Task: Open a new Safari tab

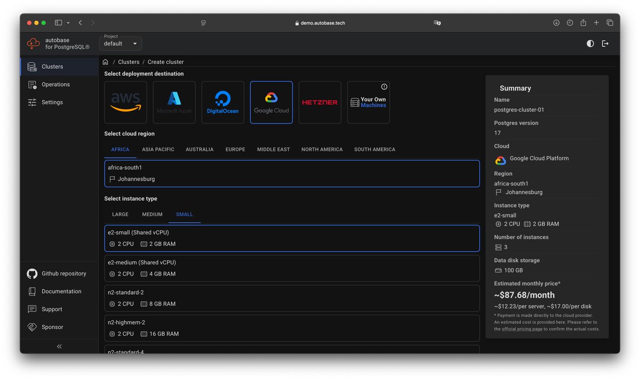Action: (596, 23)
